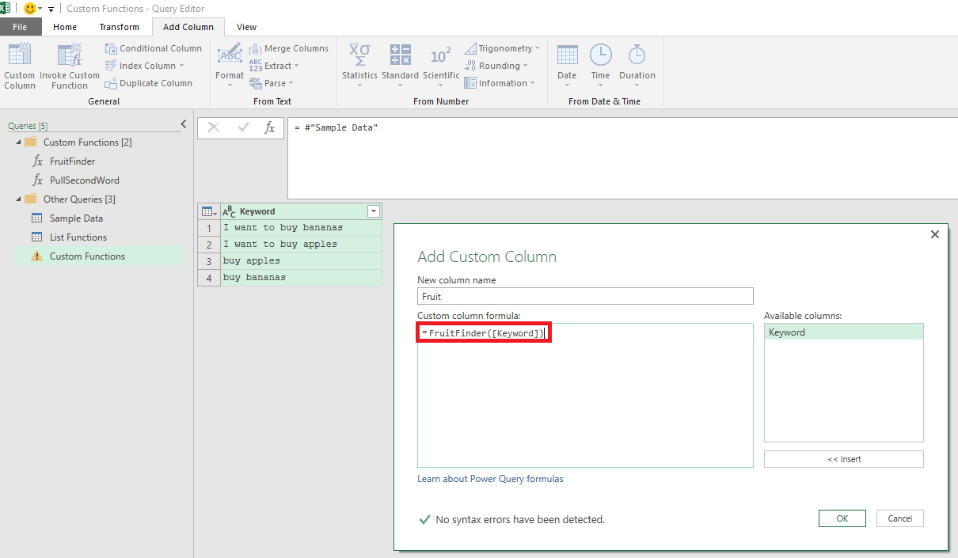The image size is (958, 558).
Task: Click cell 'I want to buy apples'
Action: [x=301, y=245]
